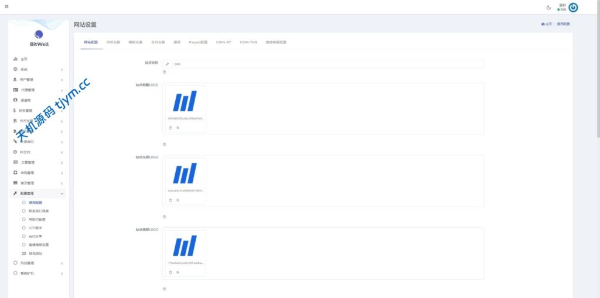Zoom preview the third site footer LOGO
Image resolution: width=600 pixels, height=298 pixels.
click(x=178, y=272)
